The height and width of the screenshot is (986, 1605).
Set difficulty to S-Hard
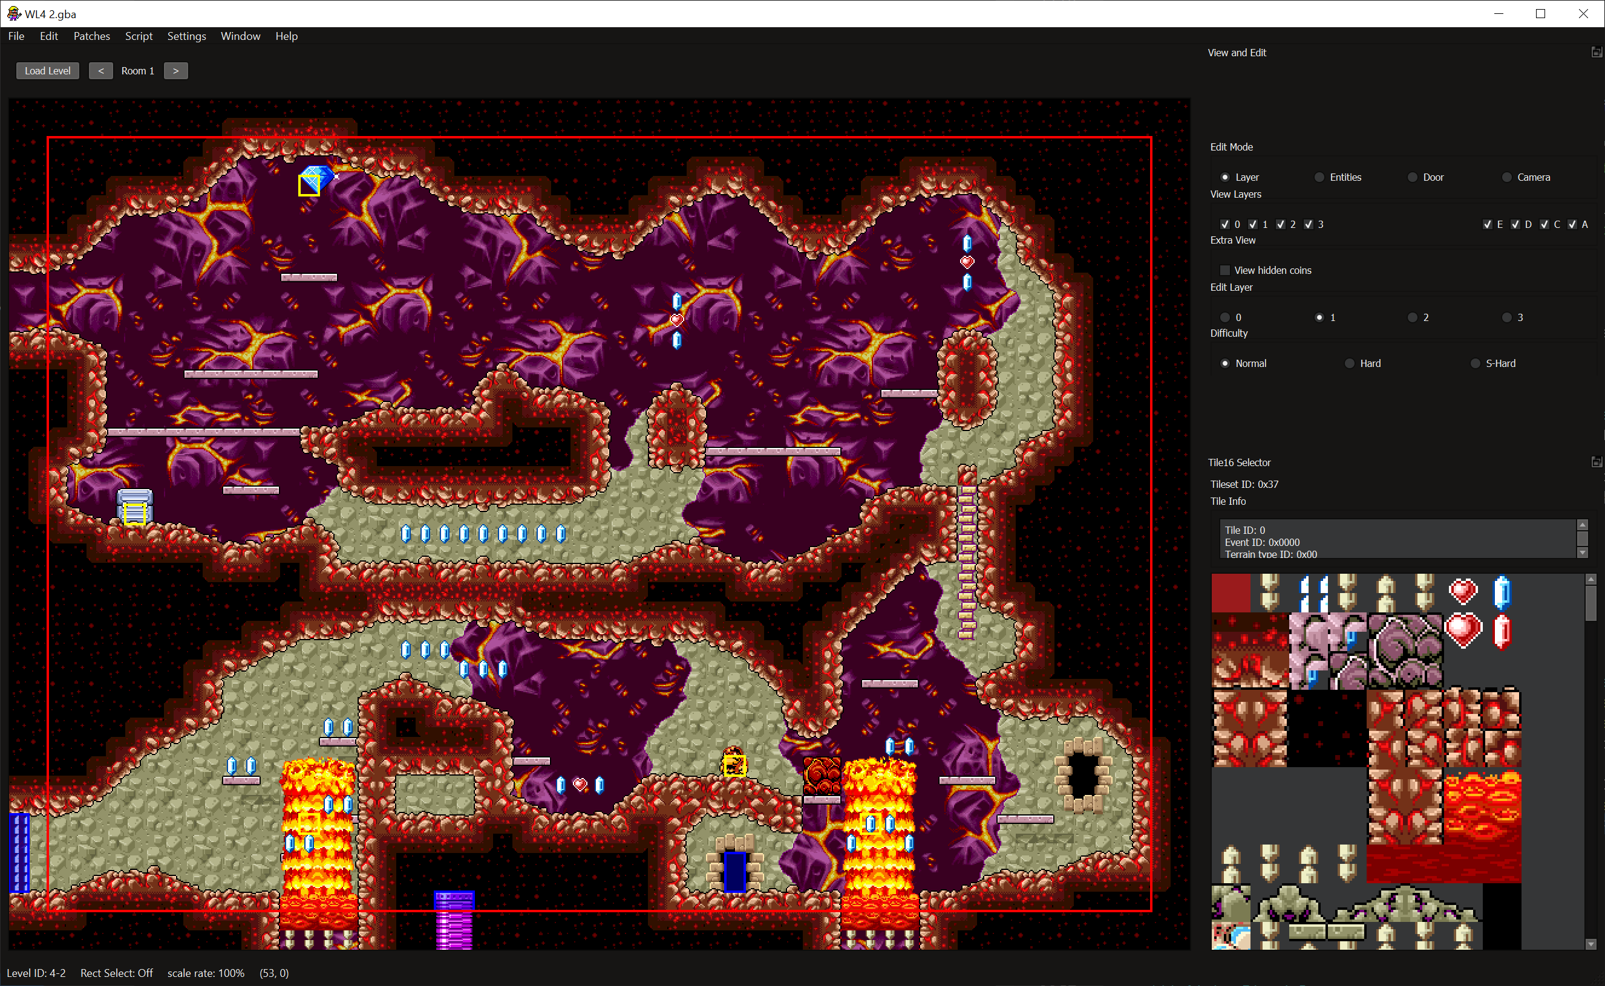click(1475, 363)
